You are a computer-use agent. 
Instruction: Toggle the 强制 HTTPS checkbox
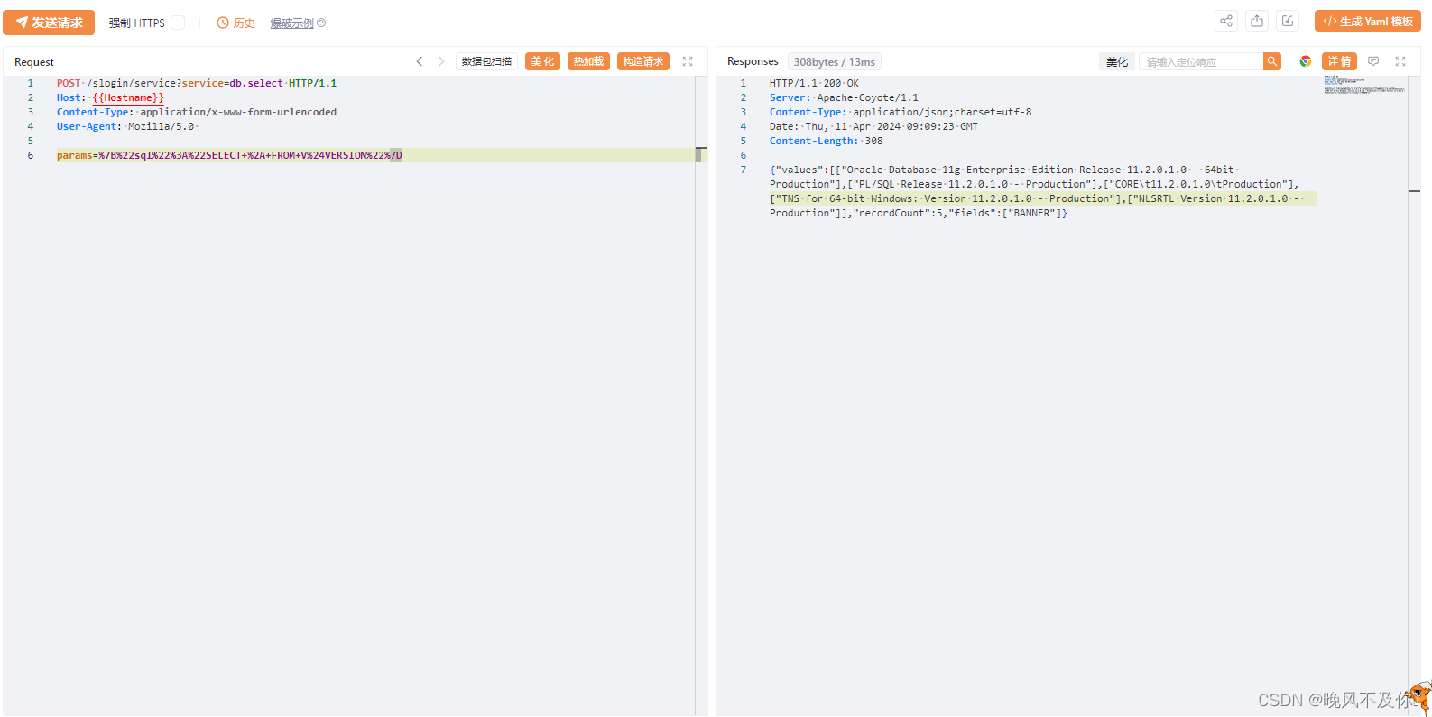178,23
